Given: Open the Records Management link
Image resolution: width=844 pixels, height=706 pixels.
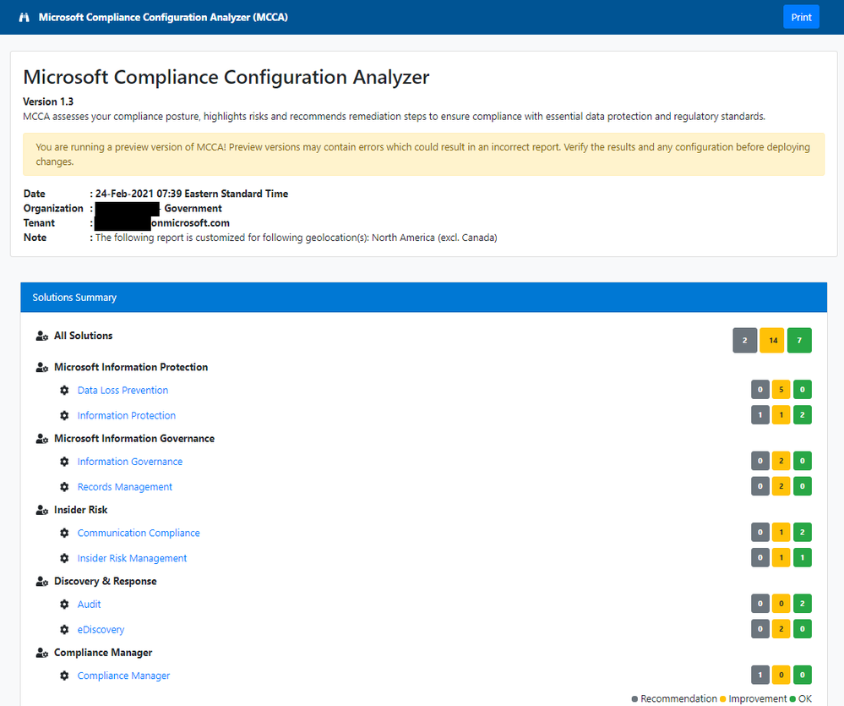Looking at the screenshot, I should click(125, 487).
